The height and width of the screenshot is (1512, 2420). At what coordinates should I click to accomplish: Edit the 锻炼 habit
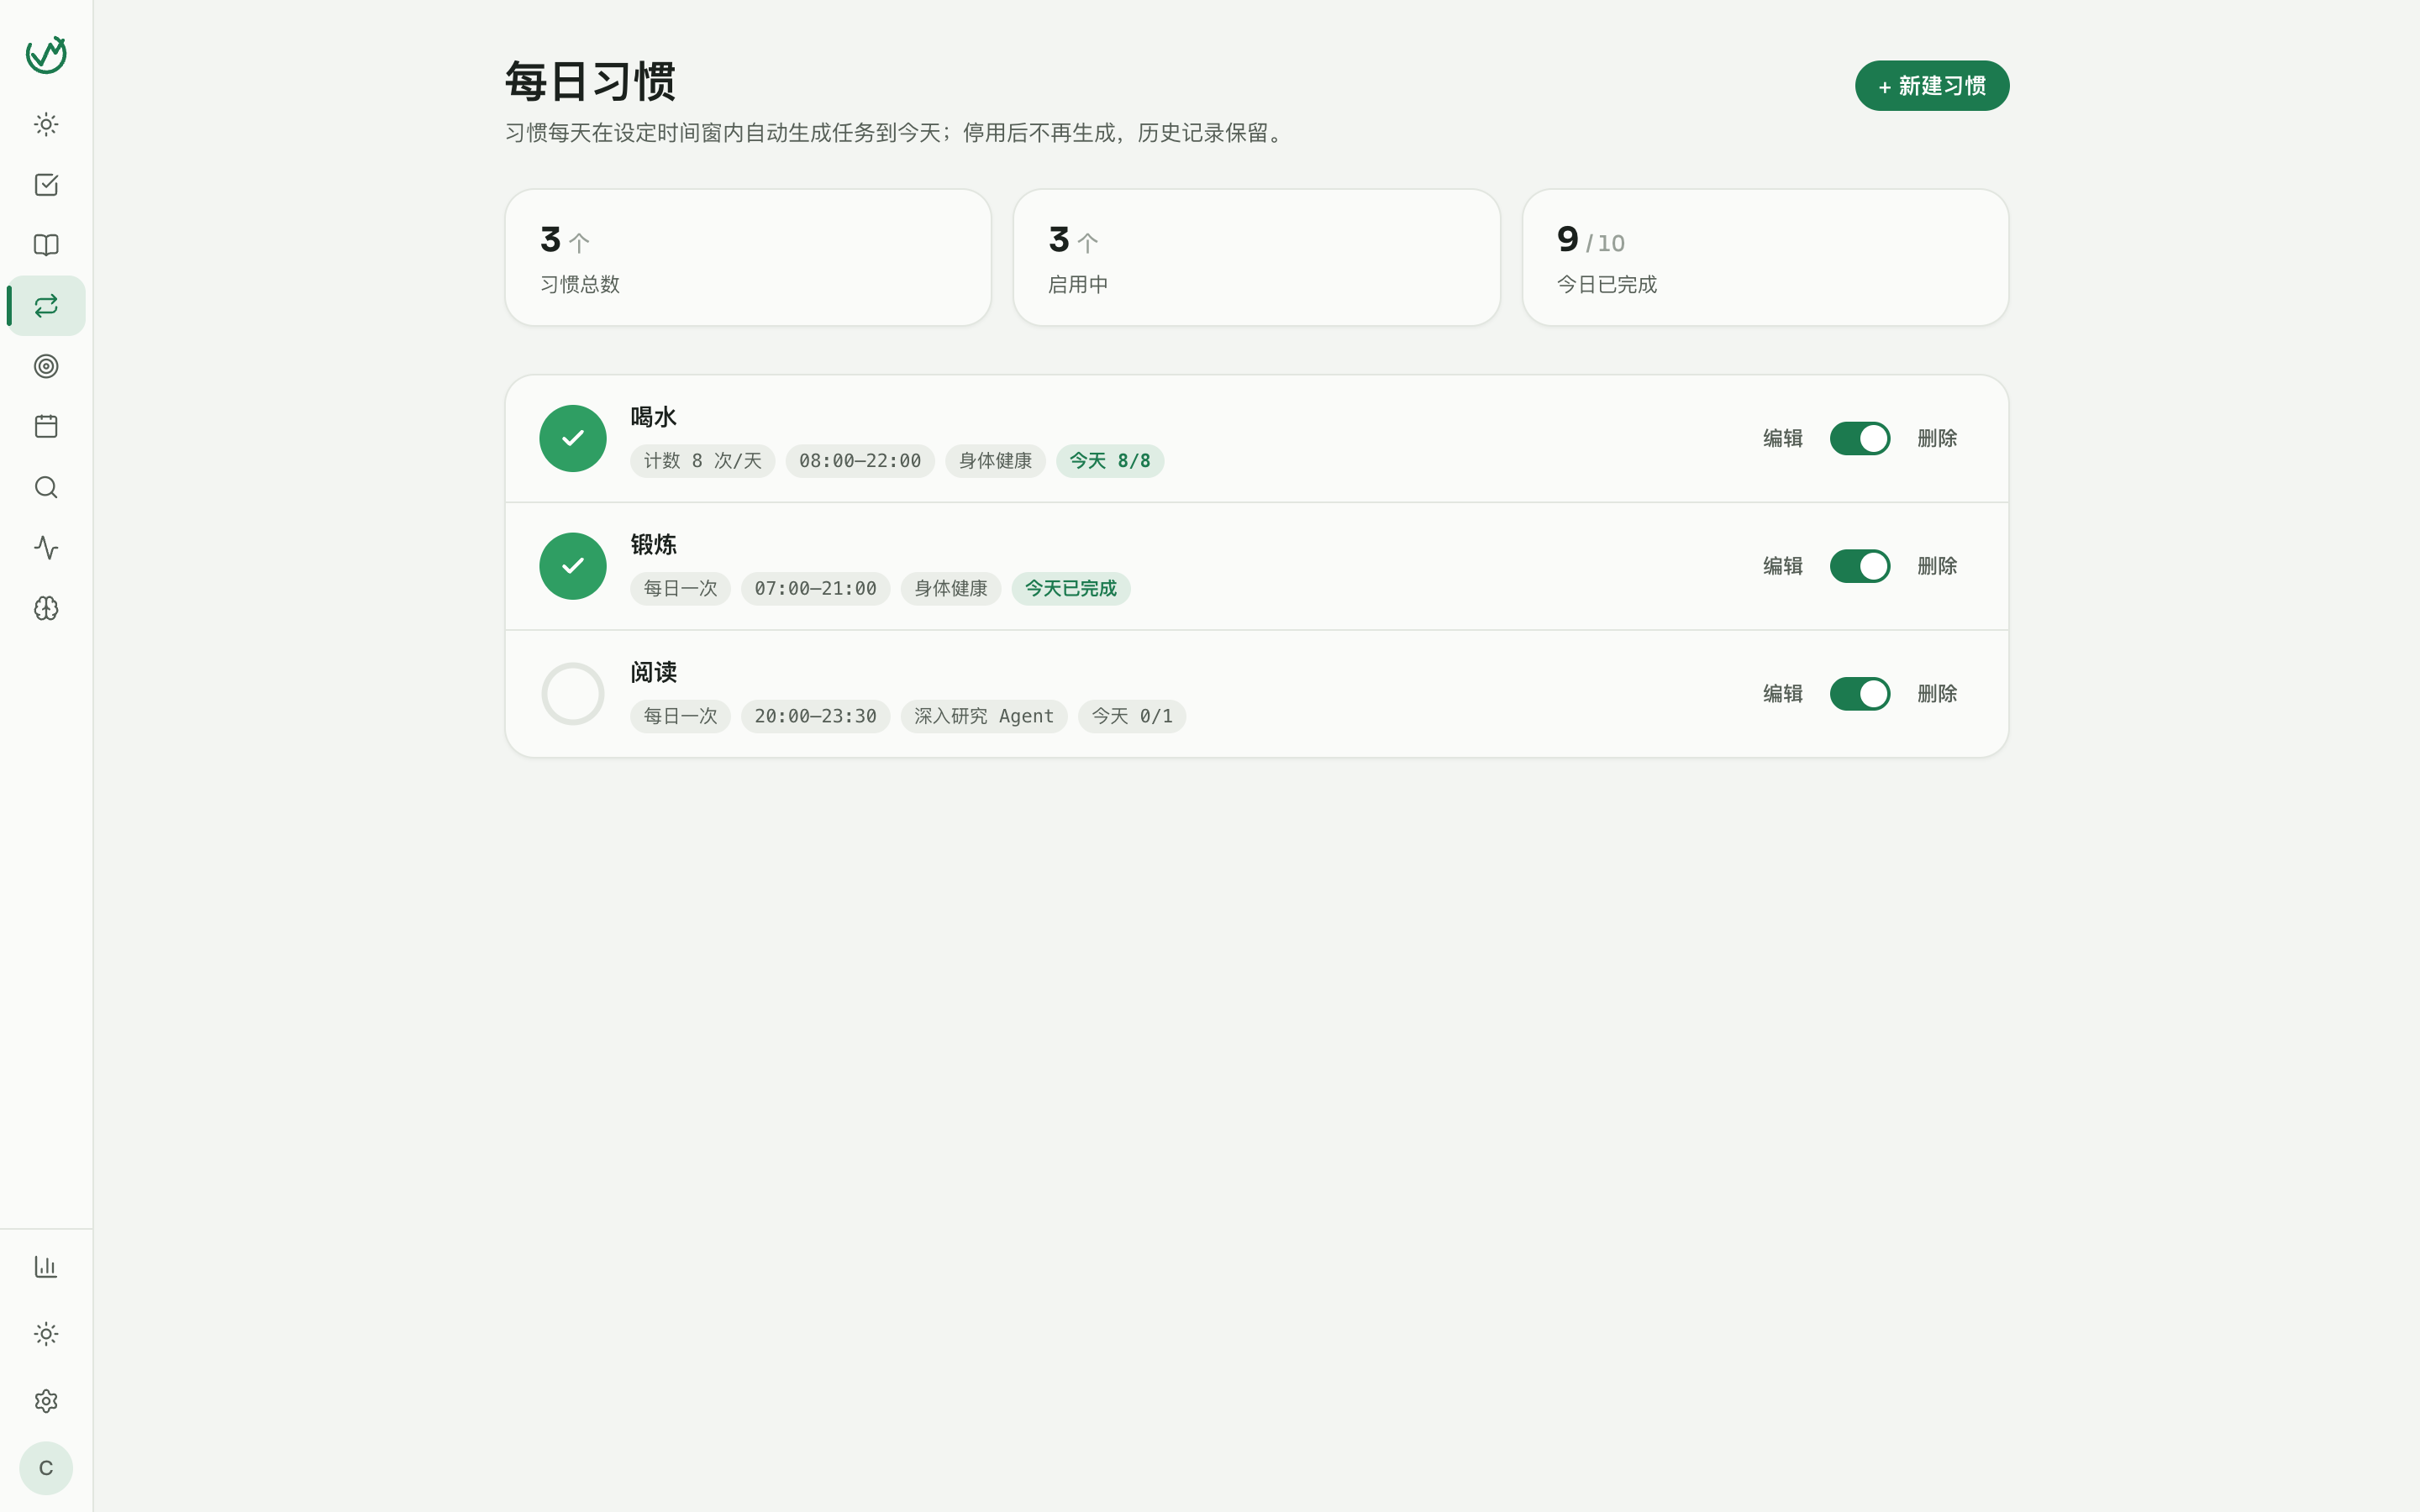point(1783,566)
